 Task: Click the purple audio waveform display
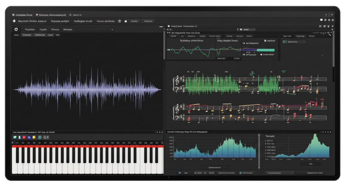tap(87, 89)
